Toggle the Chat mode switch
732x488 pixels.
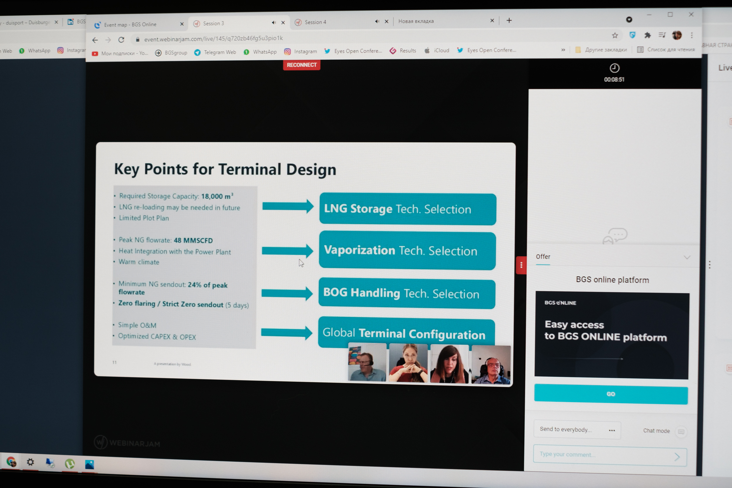pyautogui.click(x=681, y=432)
